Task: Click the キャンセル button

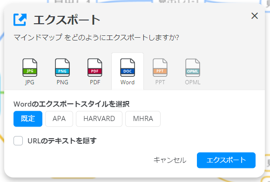Action: pyautogui.click(x=170, y=160)
